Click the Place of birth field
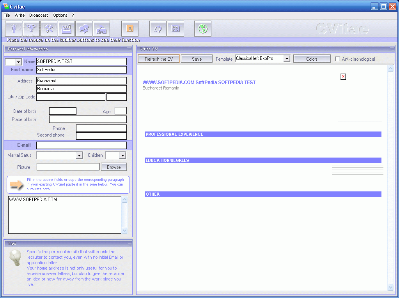Image resolution: width=399 pixels, height=298 pixels. 88,119
